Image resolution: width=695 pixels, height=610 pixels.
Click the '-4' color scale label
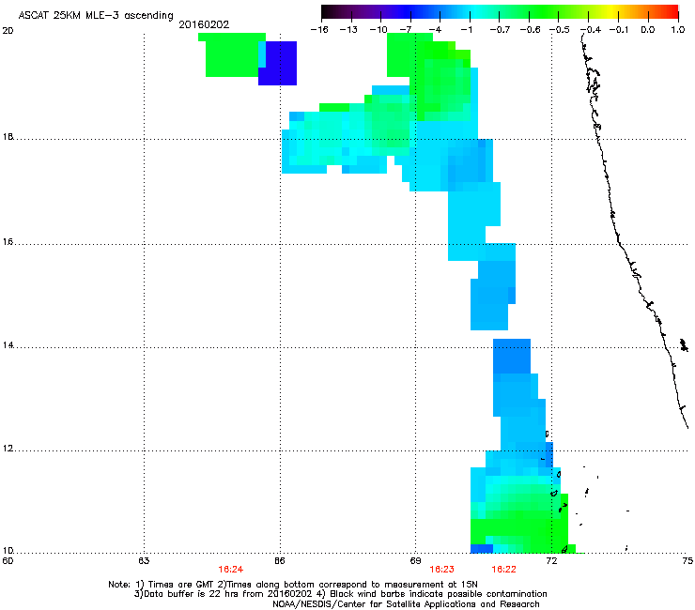(436, 30)
